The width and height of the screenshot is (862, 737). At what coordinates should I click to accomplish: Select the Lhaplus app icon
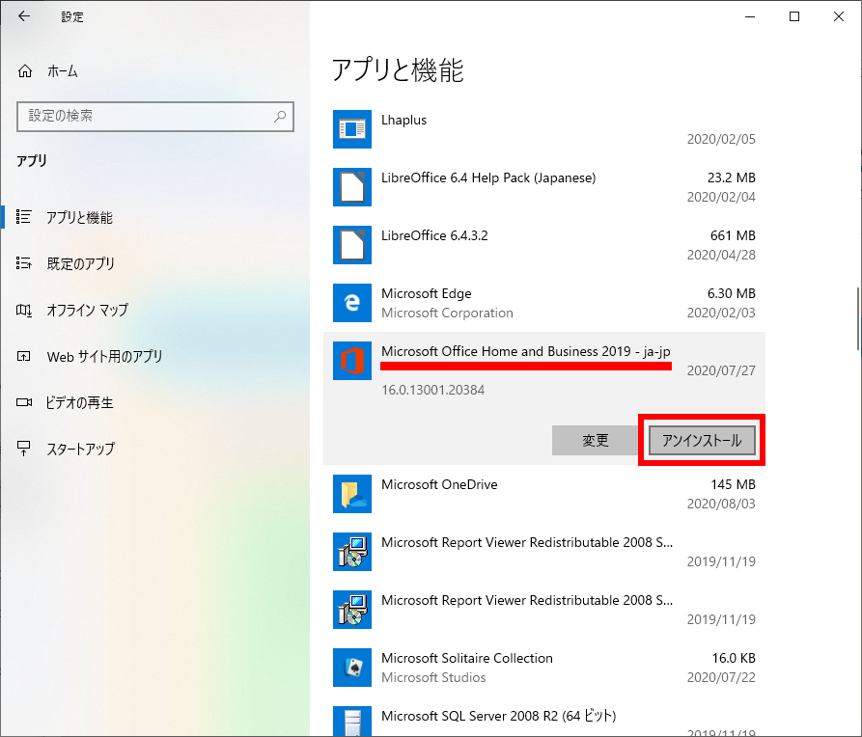[351, 129]
